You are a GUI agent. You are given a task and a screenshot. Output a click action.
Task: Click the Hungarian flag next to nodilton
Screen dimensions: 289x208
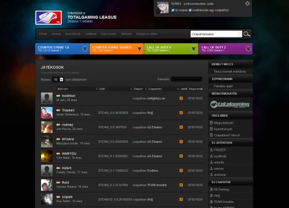pos(58,96)
